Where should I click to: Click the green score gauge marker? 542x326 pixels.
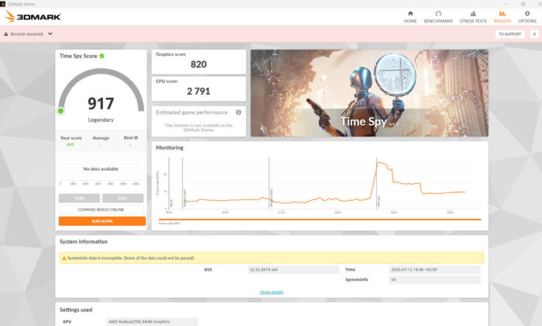pyautogui.click(x=60, y=111)
